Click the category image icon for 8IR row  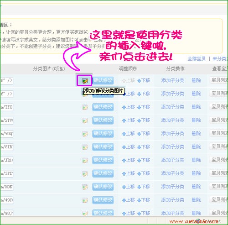pyautogui.click(x=85, y=147)
